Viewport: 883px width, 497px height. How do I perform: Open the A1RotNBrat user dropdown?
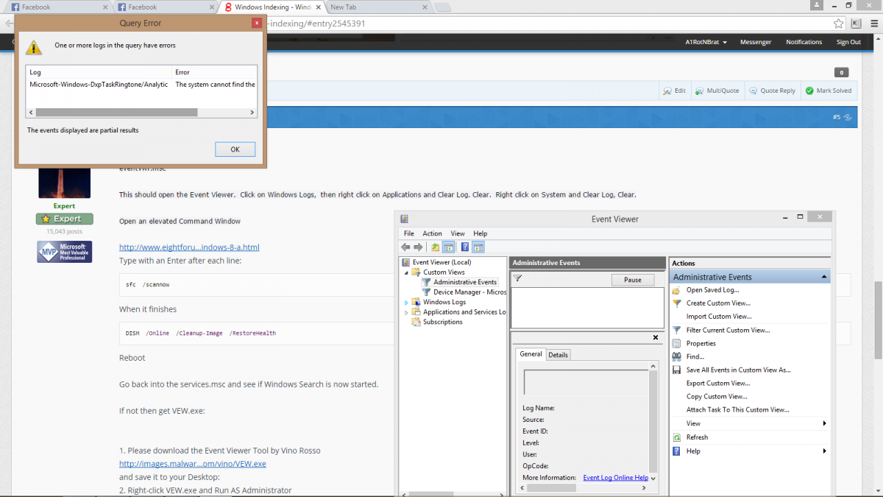pos(706,42)
